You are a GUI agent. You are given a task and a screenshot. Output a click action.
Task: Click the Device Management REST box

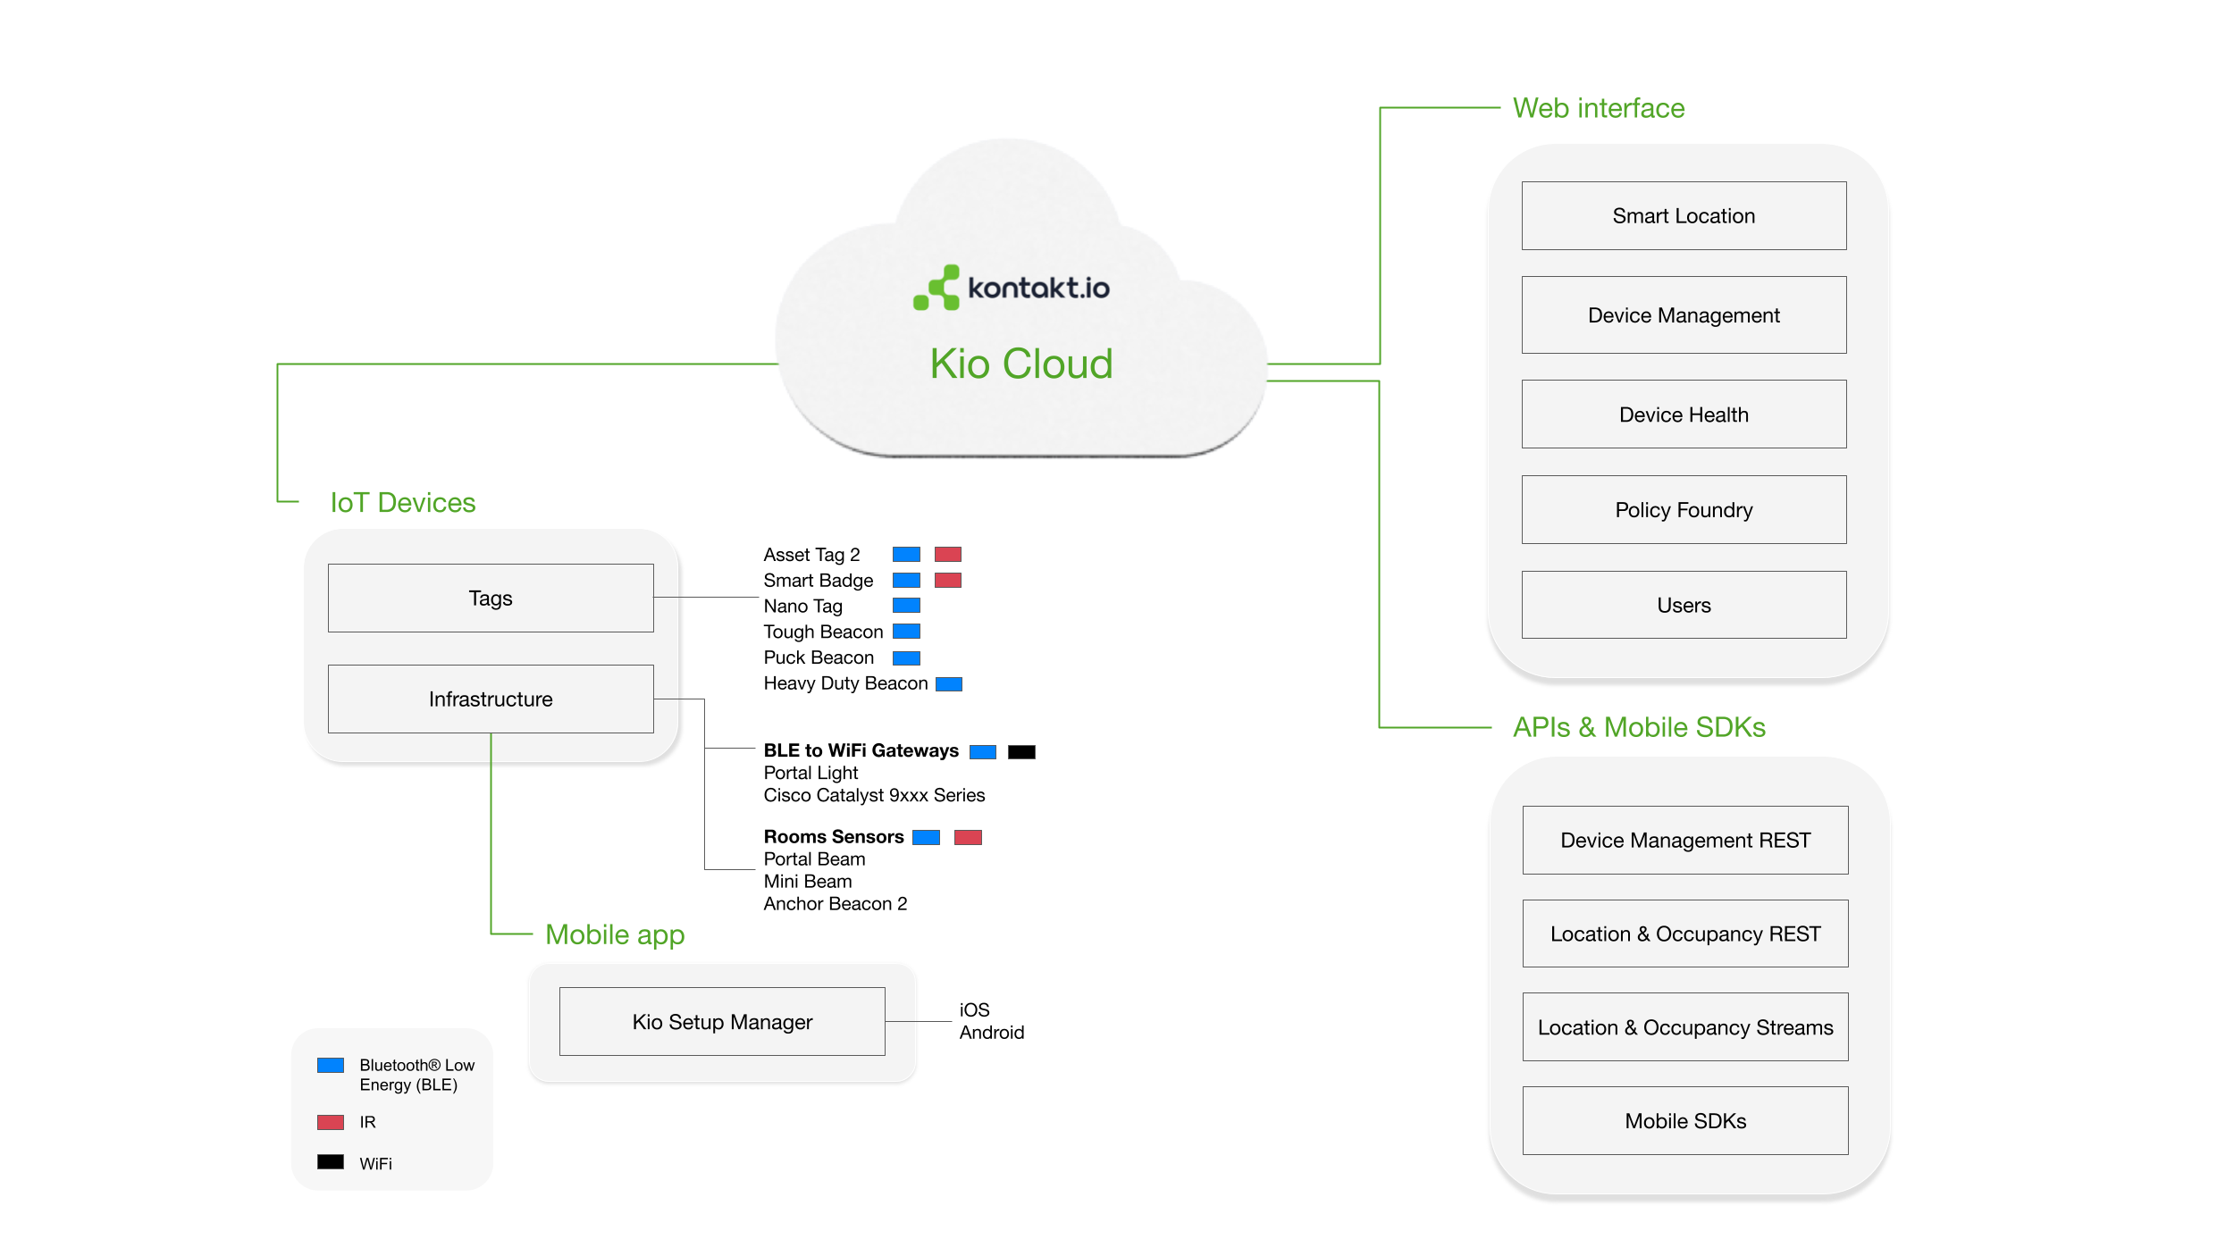click(1685, 841)
